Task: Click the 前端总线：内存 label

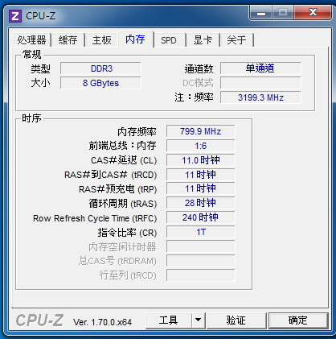Action: (122, 146)
